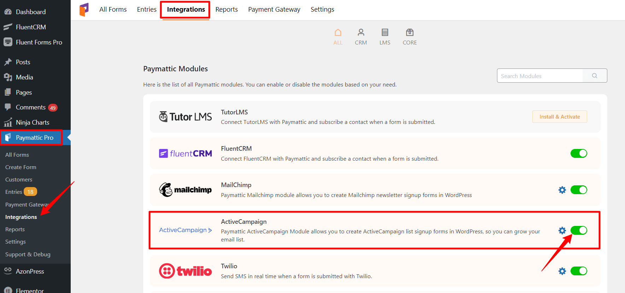This screenshot has height=293, width=625.
Task: Open the Settings top tab
Action: 322,10
